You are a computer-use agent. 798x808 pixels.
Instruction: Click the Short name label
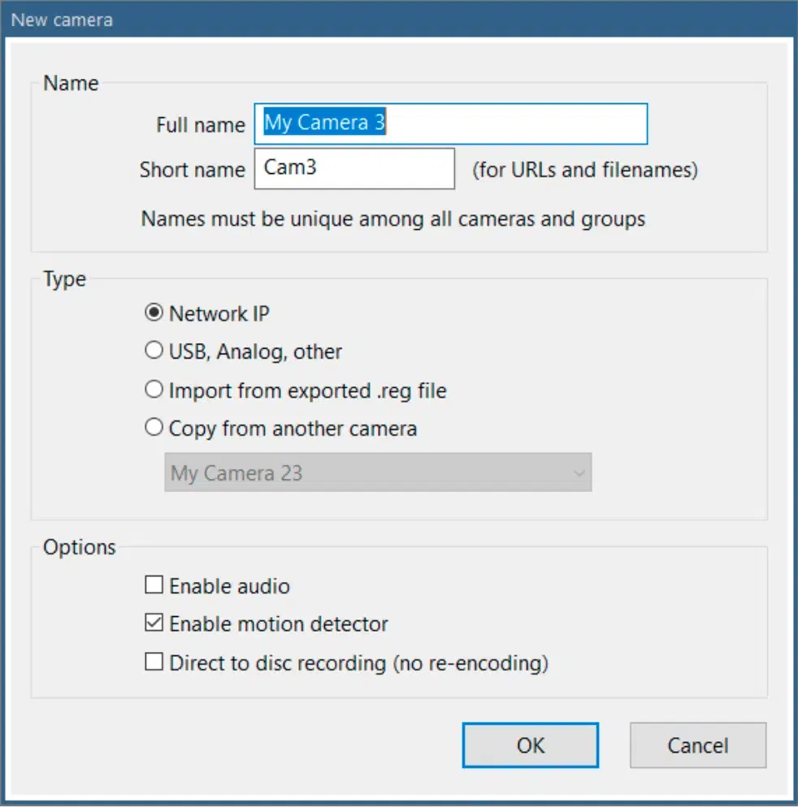192,170
